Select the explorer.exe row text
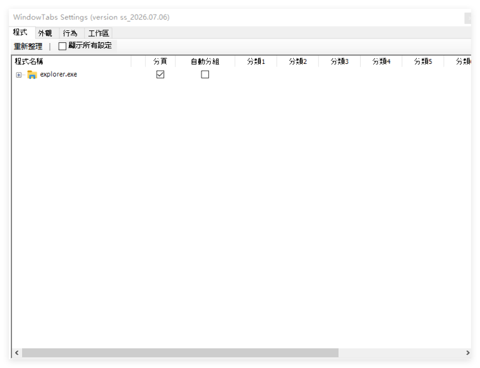 click(59, 74)
